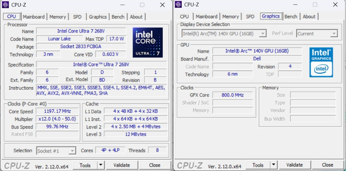Click GFX Core value 800.0 MHz
The width and height of the screenshot is (348, 171).
coord(232,95)
